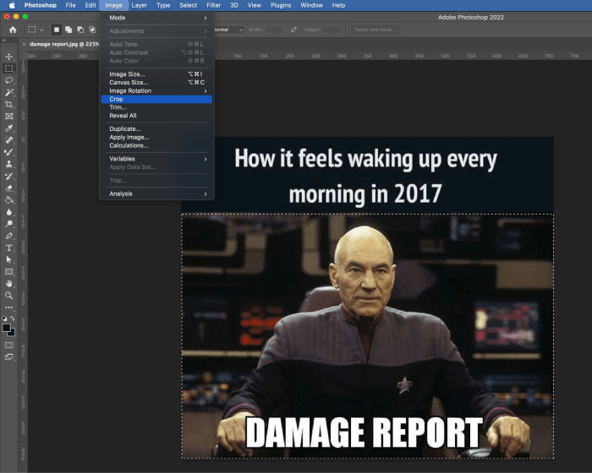Enable the New Selection mode button

[x=57, y=30]
